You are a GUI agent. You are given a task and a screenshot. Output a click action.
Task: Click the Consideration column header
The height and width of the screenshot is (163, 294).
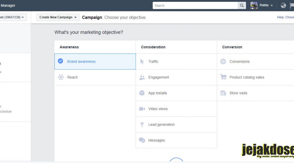coord(153,47)
